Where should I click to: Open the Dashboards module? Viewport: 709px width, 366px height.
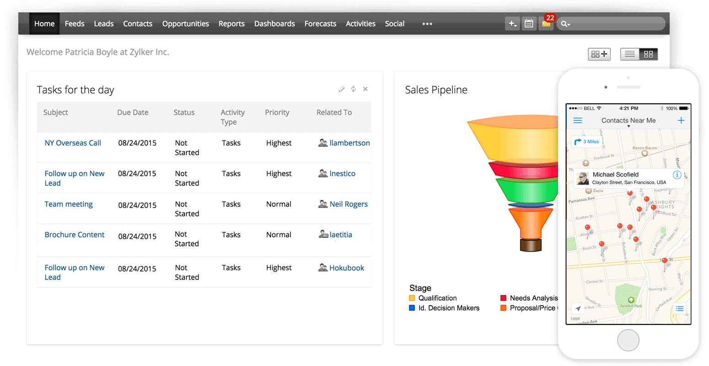click(274, 23)
